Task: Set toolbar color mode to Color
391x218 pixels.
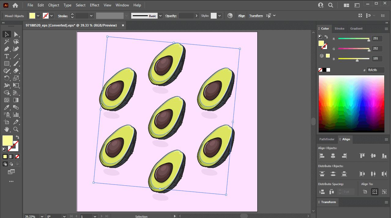Action: 5,156
